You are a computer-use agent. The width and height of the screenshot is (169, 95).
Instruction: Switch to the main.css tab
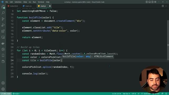click(28, 6)
